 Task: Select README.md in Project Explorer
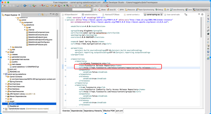click(x=13, y=72)
